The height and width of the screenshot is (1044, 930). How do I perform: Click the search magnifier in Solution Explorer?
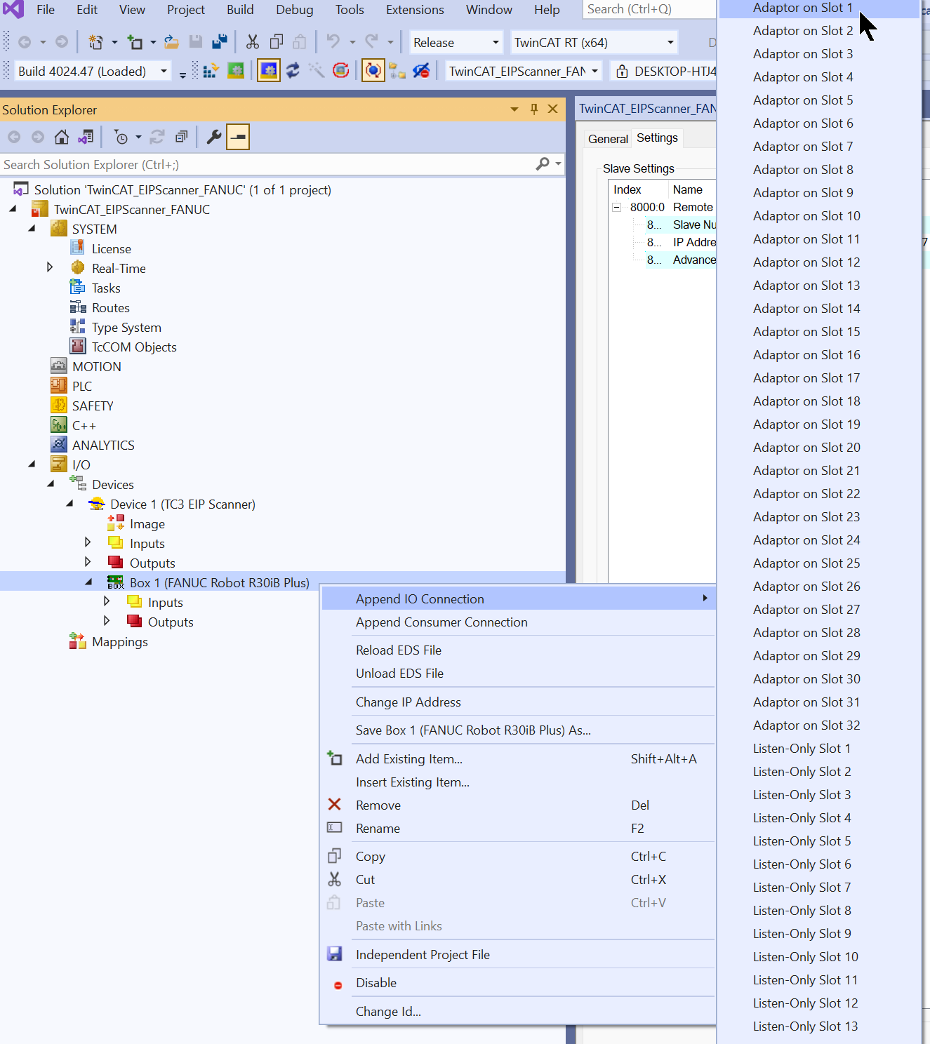coord(543,164)
